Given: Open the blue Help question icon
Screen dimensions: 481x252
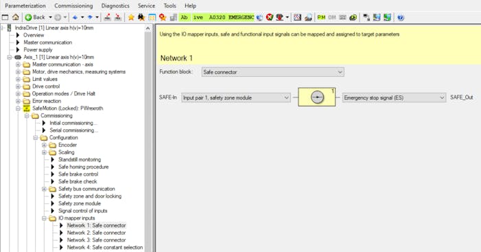Looking at the screenshot, I should [400, 17].
